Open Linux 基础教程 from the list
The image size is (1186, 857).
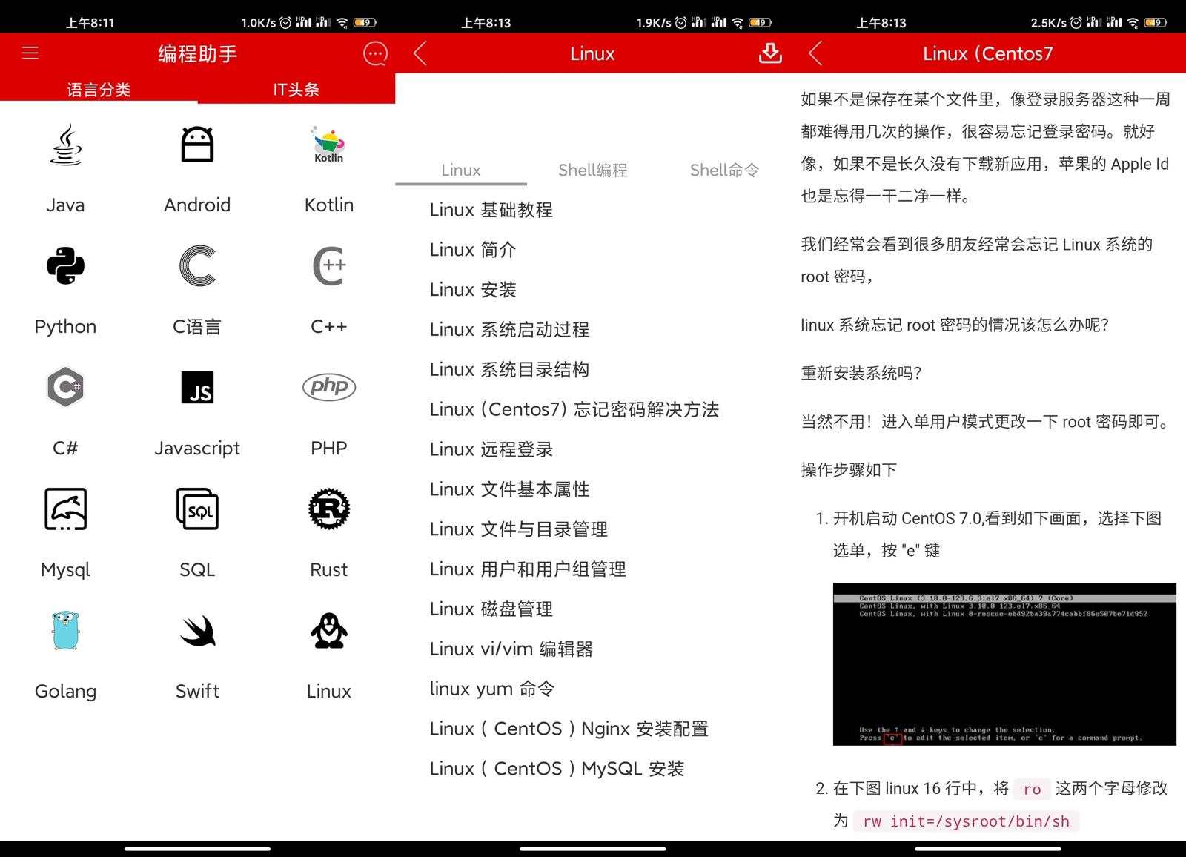pos(491,210)
